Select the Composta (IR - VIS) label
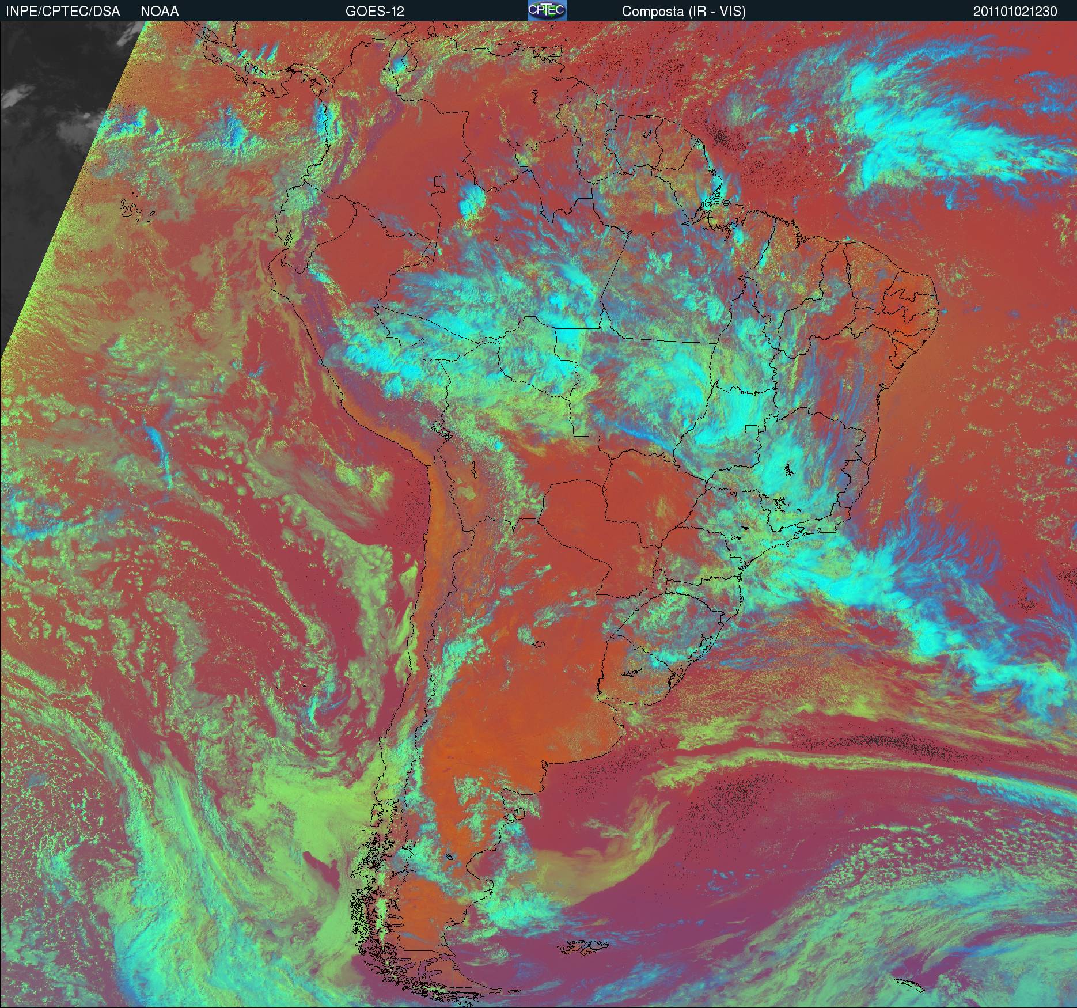 (x=684, y=12)
